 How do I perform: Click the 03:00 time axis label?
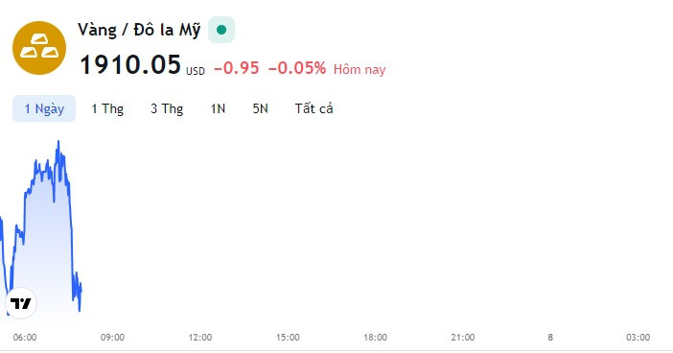coord(638,338)
